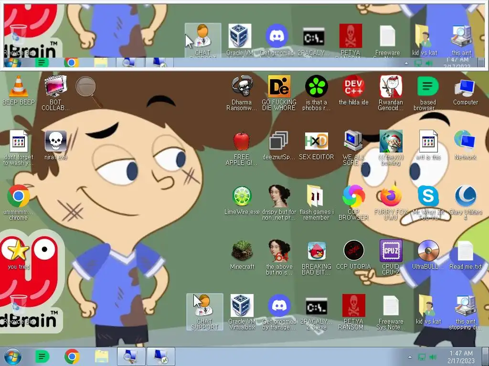Launch the CCP UTOPIA icon
The image size is (489, 366).
[x=354, y=254]
